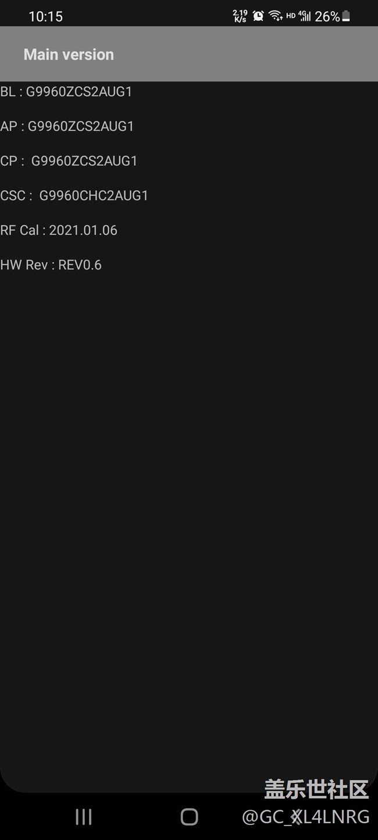Tap the Main version title
This screenshot has height=840, width=378.
[69, 54]
